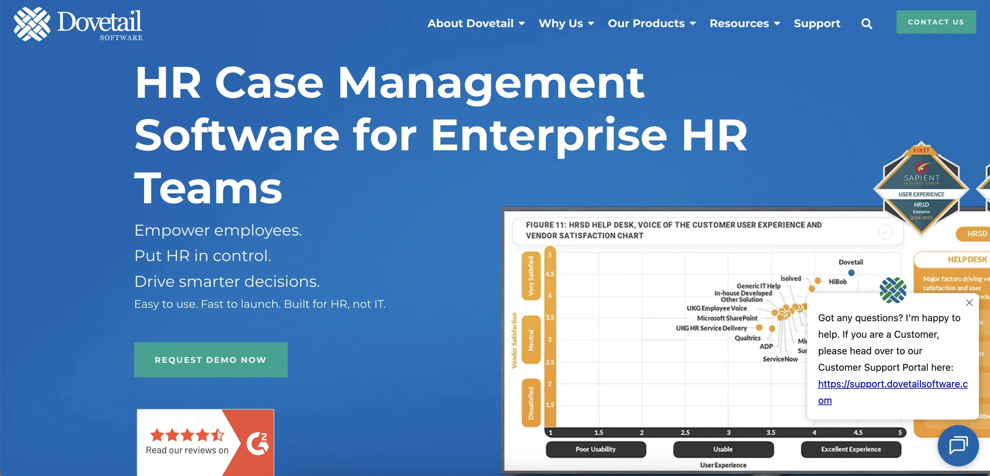Click the Contact Us button
Screen dimensions: 990x476
pyautogui.click(x=936, y=22)
